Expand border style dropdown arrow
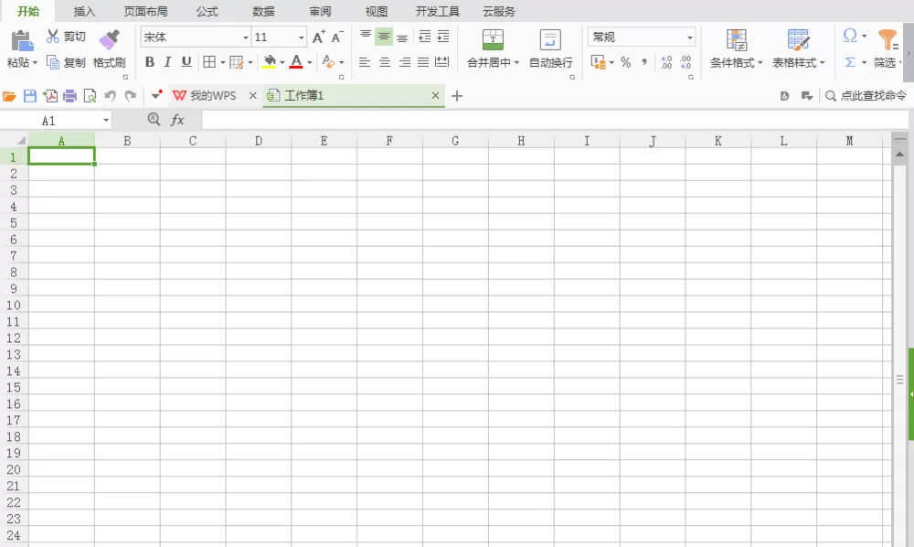 (223, 62)
